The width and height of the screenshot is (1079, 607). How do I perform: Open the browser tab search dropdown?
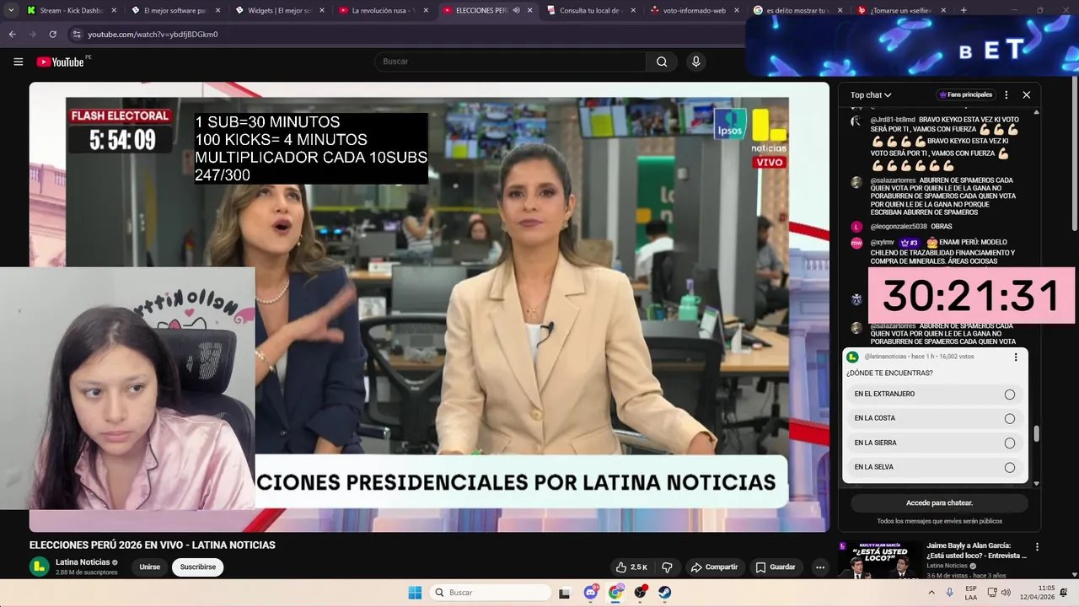coord(11,10)
